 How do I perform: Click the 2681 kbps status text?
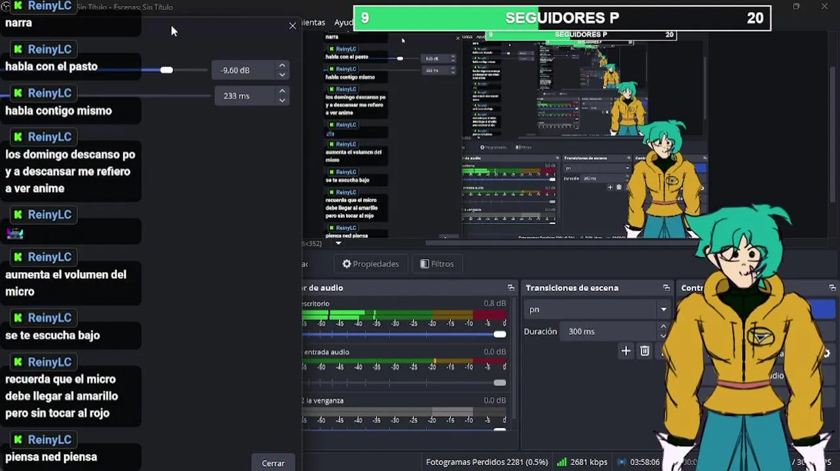(x=589, y=462)
